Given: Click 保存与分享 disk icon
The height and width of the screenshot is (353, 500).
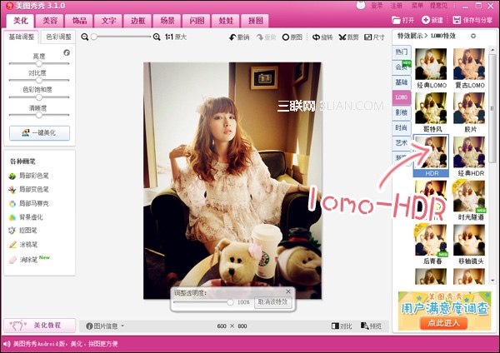Looking at the screenshot, I should coord(457,20).
